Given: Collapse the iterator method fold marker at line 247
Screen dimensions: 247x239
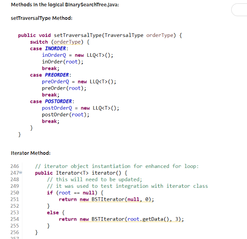Looking at the screenshot, I should coord(21,173).
